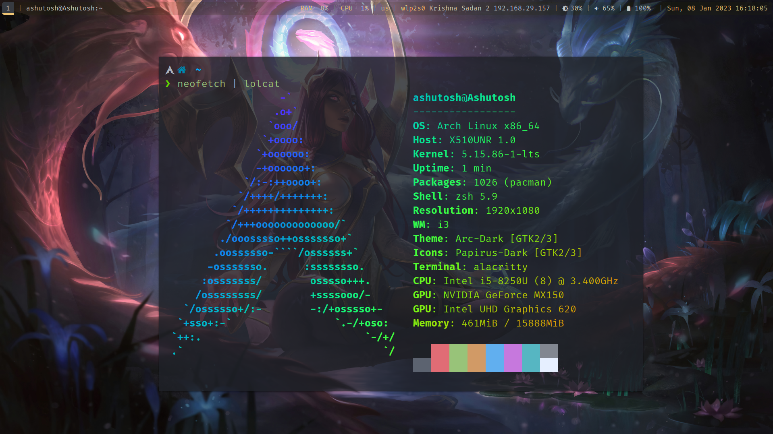Click the tilde directory indicator in prompt

click(198, 70)
